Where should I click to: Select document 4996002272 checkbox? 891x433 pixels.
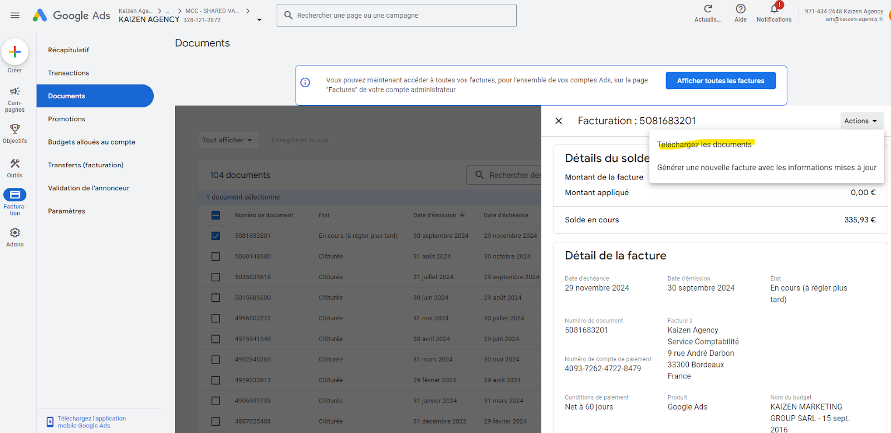216,318
